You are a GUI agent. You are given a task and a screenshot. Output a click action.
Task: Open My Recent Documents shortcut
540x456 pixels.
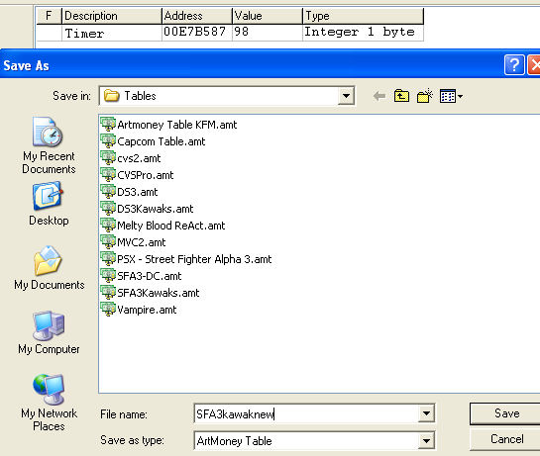pos(49,145)
